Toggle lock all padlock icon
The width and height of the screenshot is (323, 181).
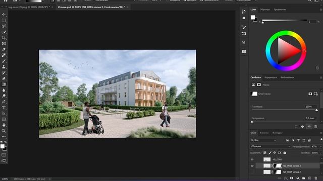point(285,153)
